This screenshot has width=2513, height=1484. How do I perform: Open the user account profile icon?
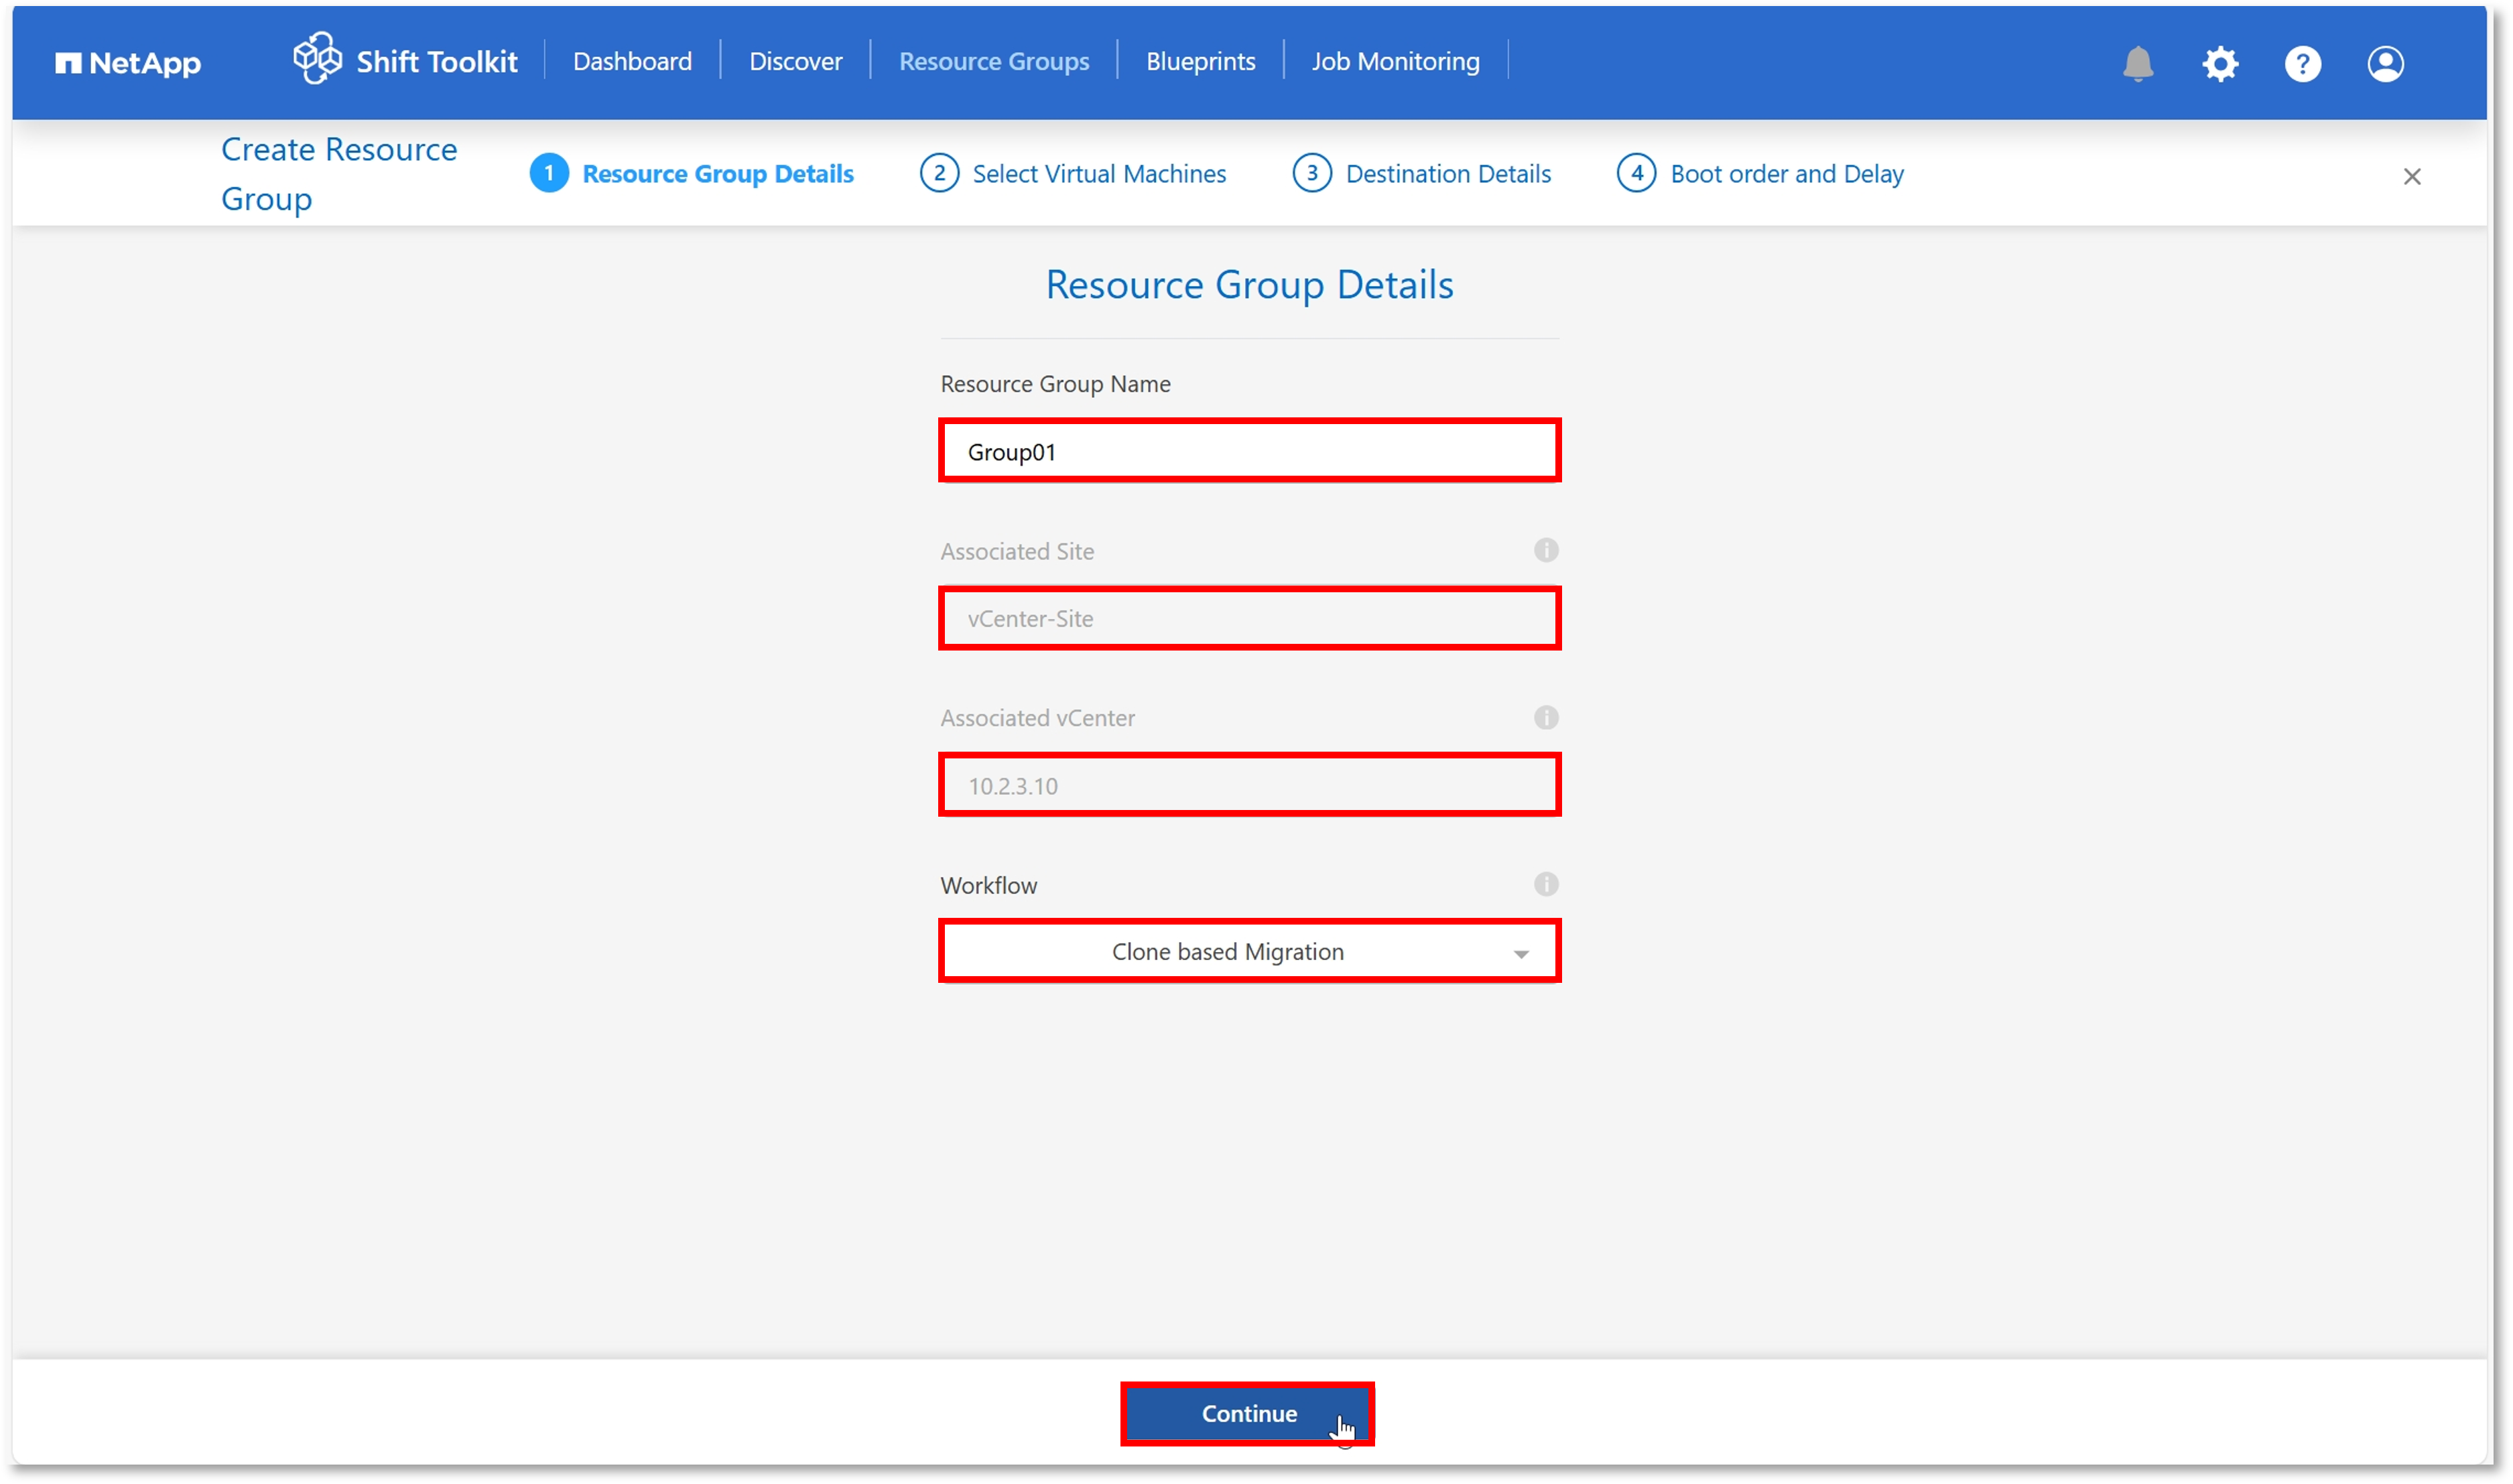[x=2385, y=63]
